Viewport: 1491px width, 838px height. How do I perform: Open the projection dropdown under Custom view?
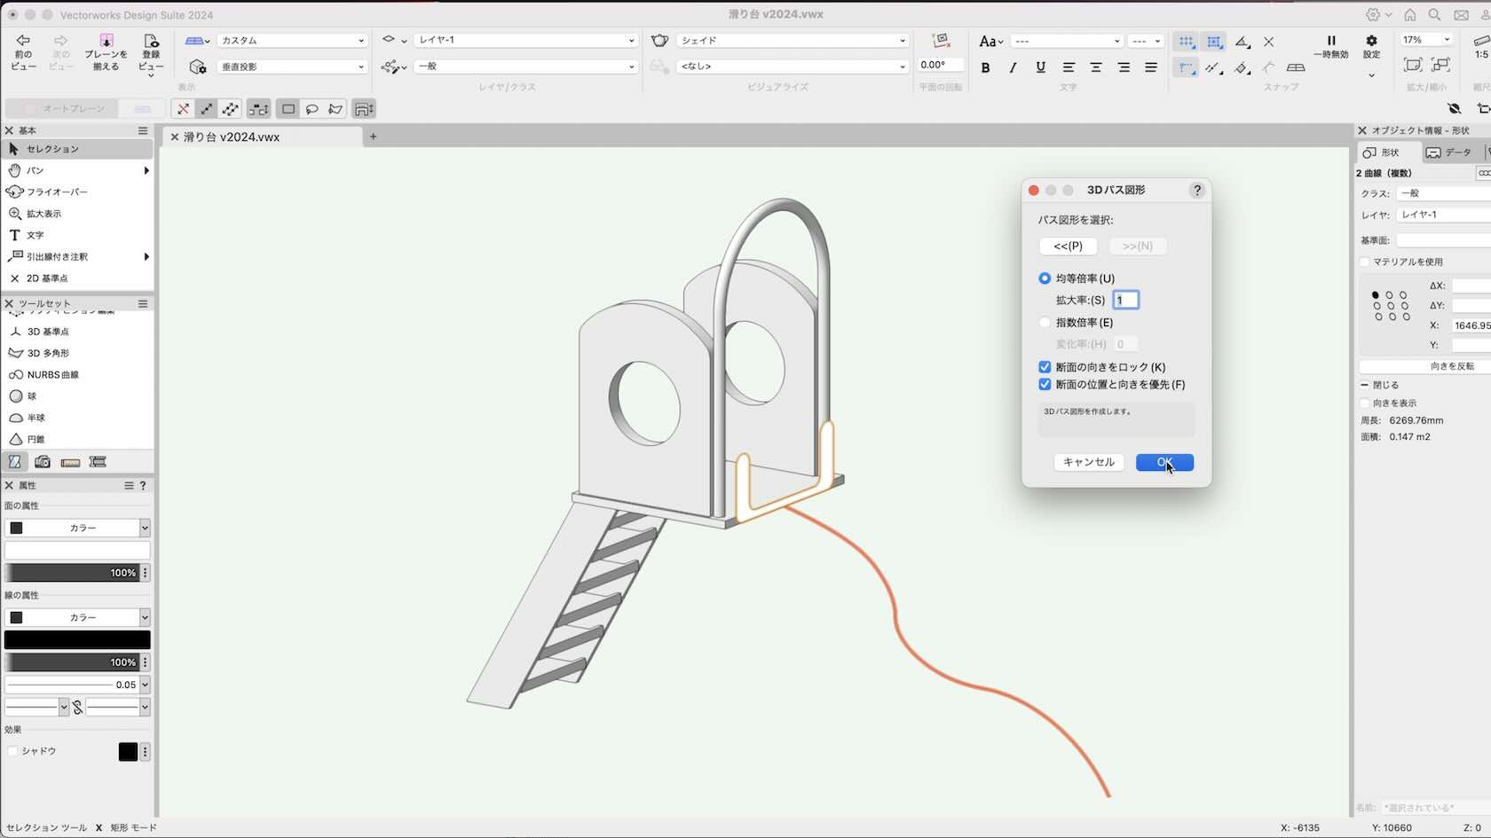coord(292,67)
